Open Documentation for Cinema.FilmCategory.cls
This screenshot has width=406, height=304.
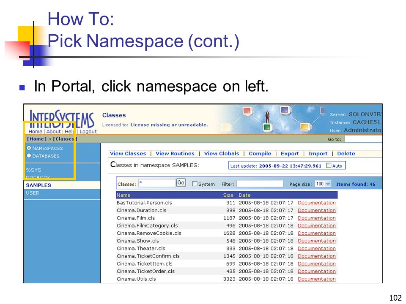317,225
